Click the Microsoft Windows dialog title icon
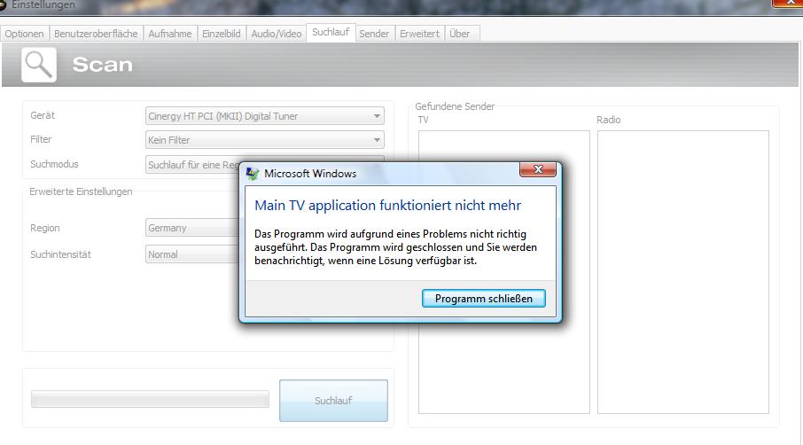 tap(253, 173)
